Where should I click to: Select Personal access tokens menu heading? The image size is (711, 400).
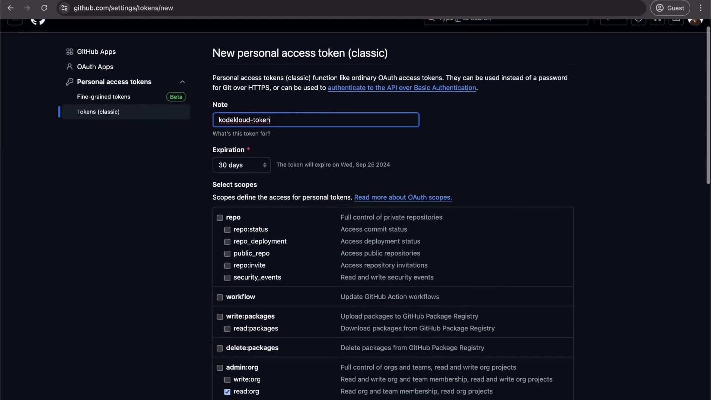[x=114, y=82]
